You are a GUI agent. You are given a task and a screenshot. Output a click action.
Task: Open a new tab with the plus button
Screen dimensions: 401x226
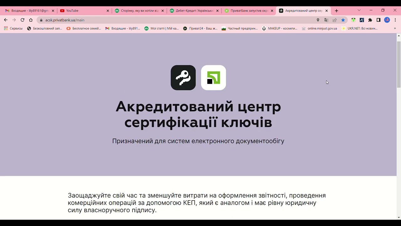[x=336, y=11]
